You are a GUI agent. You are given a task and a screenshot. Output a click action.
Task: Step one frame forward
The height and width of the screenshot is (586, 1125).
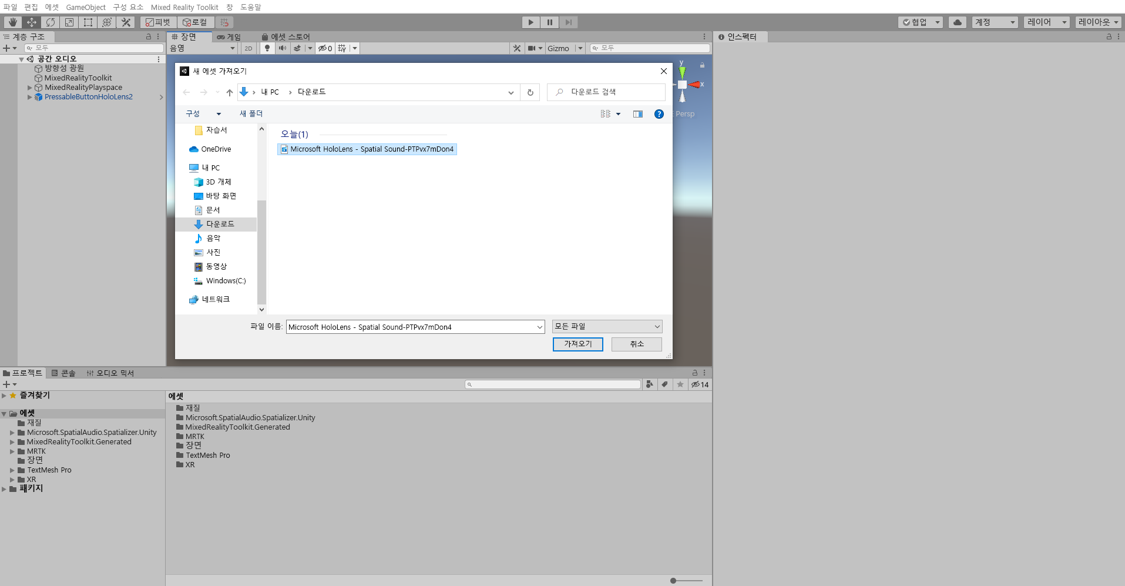click(x=569, y=22)
